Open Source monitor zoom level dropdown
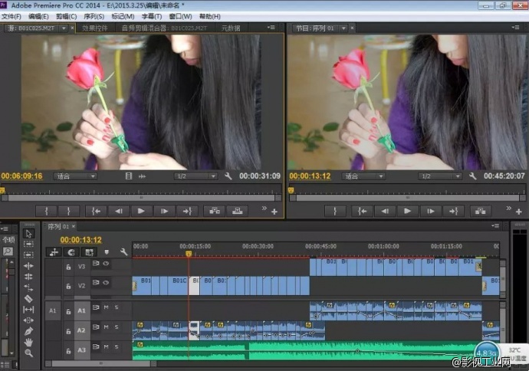529x371 pixels. [x=75, y=176]
